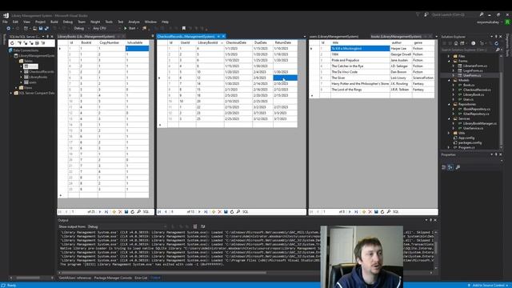This screenshot has width=512, height=288.
Task: Close the CheckoutRecords tab
Action: (224, 36)
